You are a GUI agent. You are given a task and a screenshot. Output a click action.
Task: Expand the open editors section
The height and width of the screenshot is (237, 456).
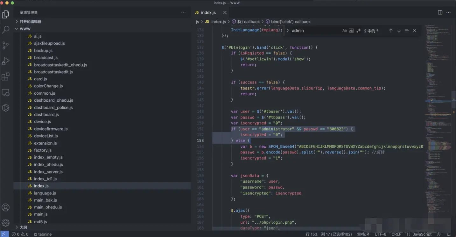[102, 22]
